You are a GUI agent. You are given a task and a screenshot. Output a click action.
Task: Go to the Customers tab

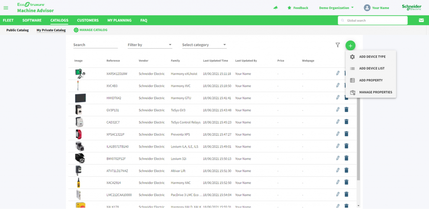pos(88,20)
